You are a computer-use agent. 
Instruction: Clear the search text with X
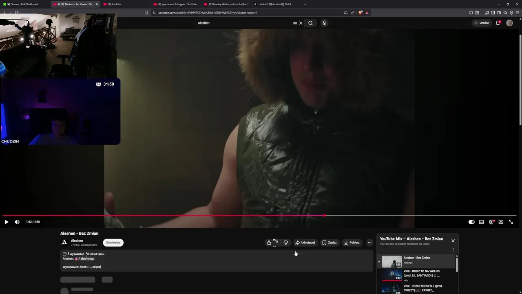(301, 23)
